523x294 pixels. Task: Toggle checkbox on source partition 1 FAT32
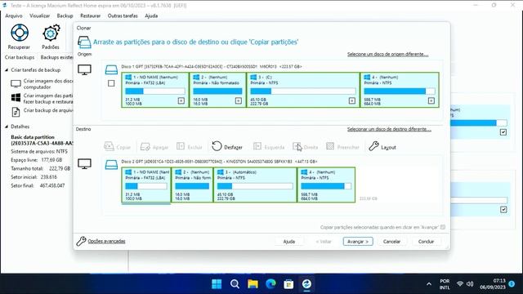181,100
